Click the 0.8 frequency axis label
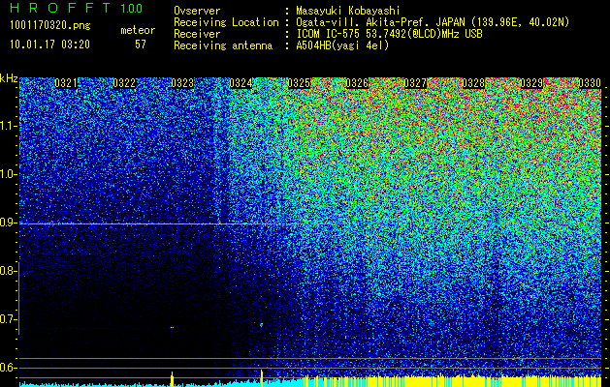 tap(8, 271)
